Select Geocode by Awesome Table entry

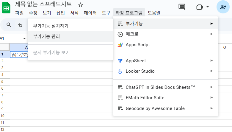tap(166, 108)
